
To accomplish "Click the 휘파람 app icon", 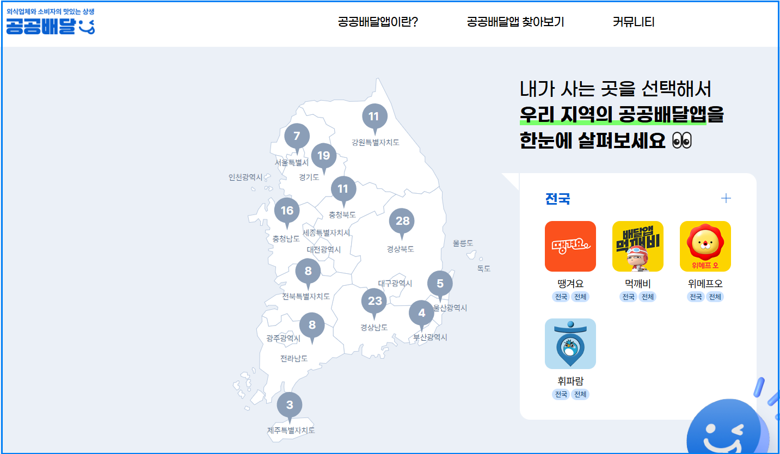I will pos(570,343).
